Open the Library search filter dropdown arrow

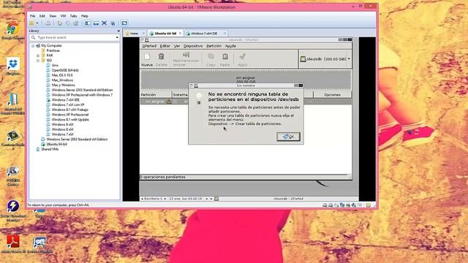coord(117,37)
